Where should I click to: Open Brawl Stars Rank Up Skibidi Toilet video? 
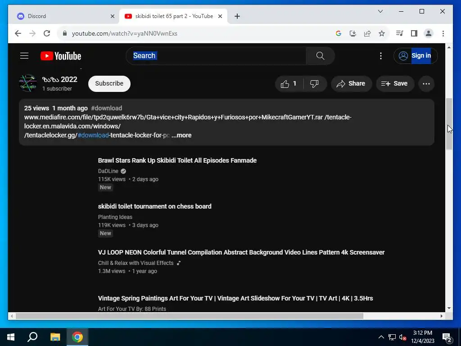177,161
